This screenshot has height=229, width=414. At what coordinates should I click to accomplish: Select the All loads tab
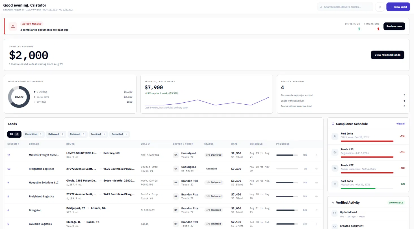tap(14, 134)
